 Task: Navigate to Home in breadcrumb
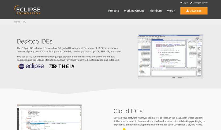tap(17, 22)
